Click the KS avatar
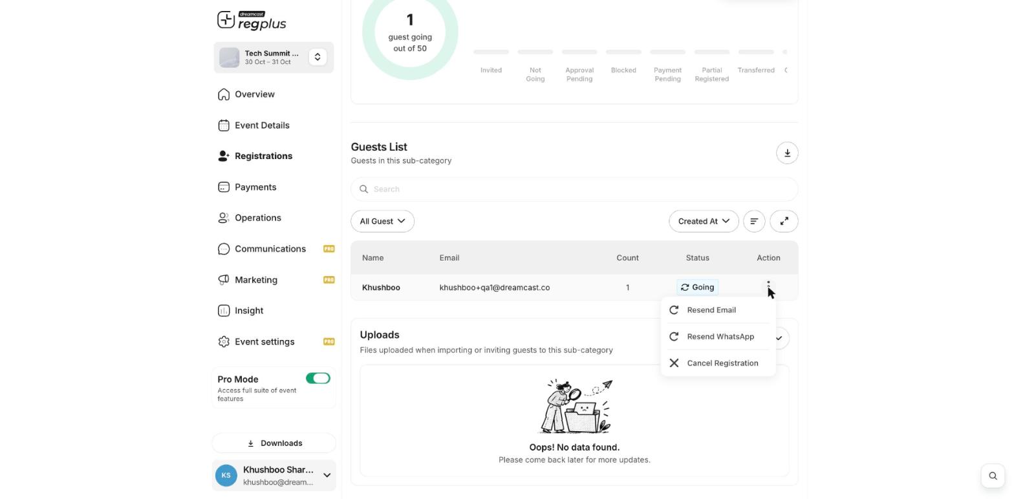 226,476
